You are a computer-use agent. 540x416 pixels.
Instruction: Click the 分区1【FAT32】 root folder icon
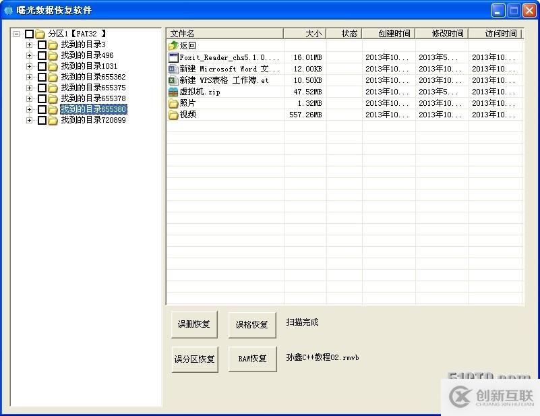pyautogui.click(x=40, y=34)
